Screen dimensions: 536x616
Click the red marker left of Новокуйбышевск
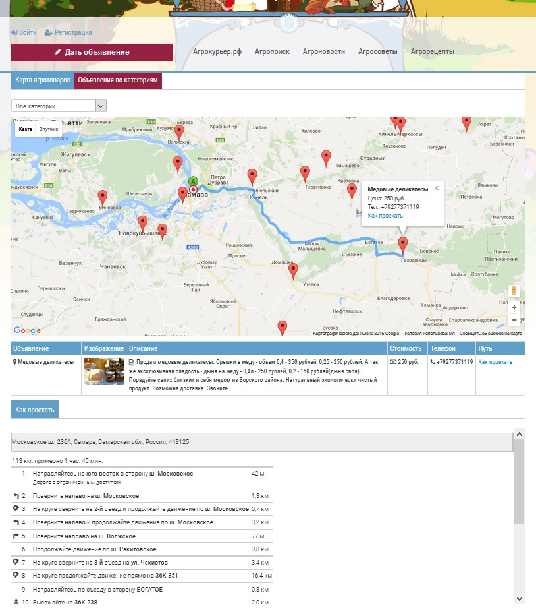coord(143,223)
